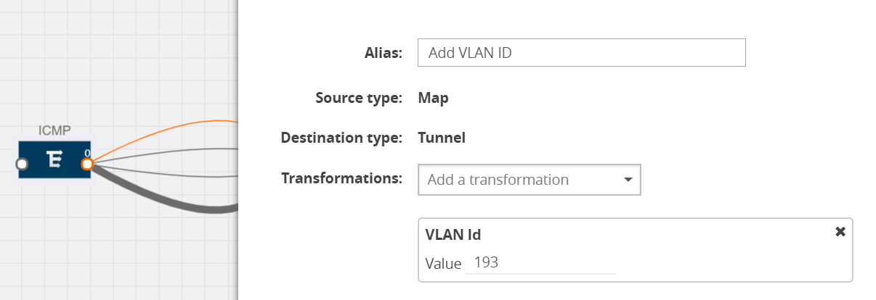Click the Source type label
Screen dimensions: 876x300
point(359,98)
